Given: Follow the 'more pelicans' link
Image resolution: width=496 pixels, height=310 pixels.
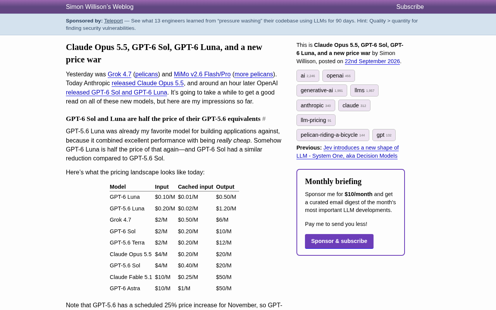Looking at the screenshot, I should [x=254, y=74].
